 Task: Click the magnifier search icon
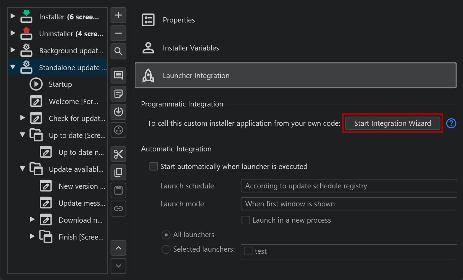[x=118, y=52]
